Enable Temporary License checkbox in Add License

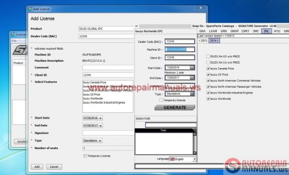[85, 156]
